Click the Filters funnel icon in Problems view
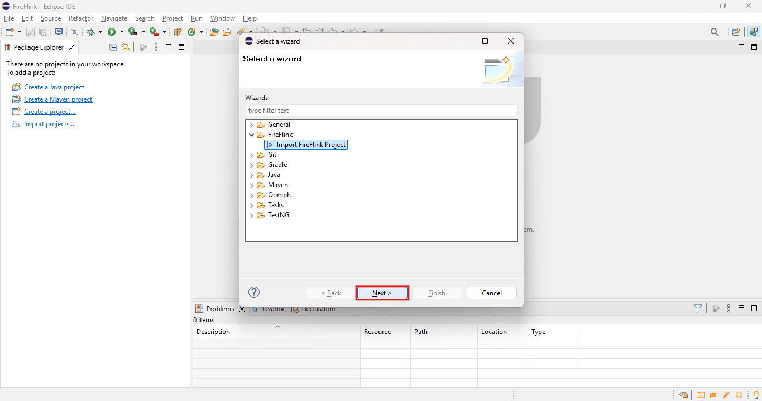The width and height of the screenshot is (762, 401). [698, 308]
